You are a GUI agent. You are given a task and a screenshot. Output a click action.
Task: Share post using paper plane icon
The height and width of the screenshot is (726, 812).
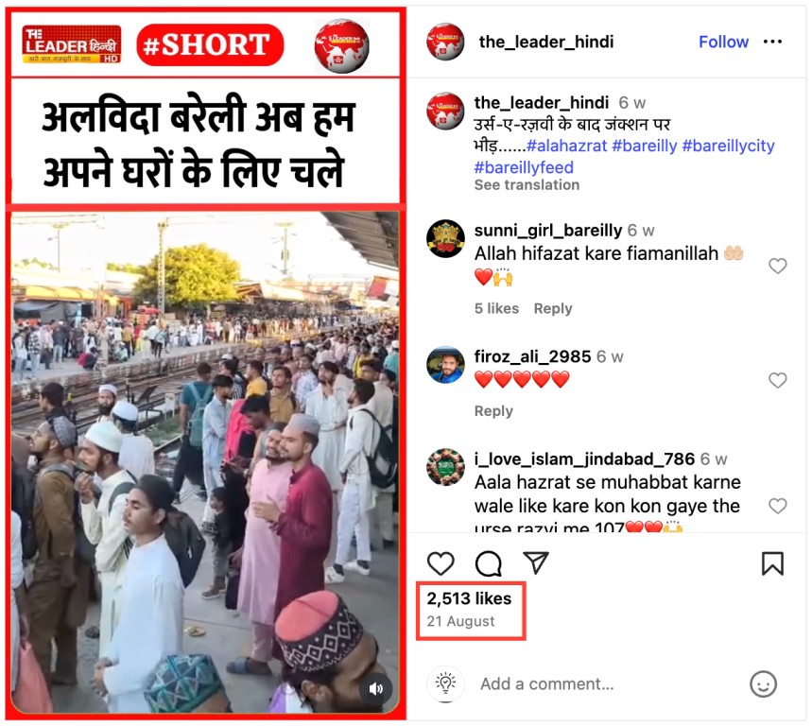[535, 562]
